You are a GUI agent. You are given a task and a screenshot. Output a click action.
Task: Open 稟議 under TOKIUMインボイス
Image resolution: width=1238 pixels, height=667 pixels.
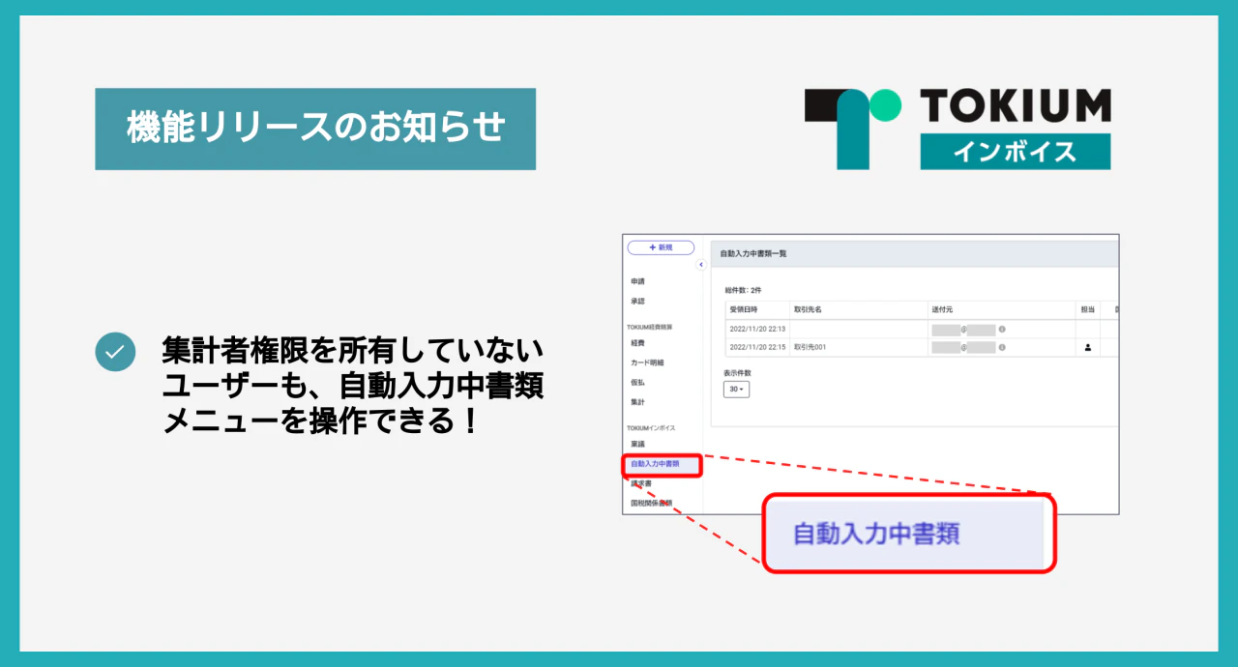point(637,444)
